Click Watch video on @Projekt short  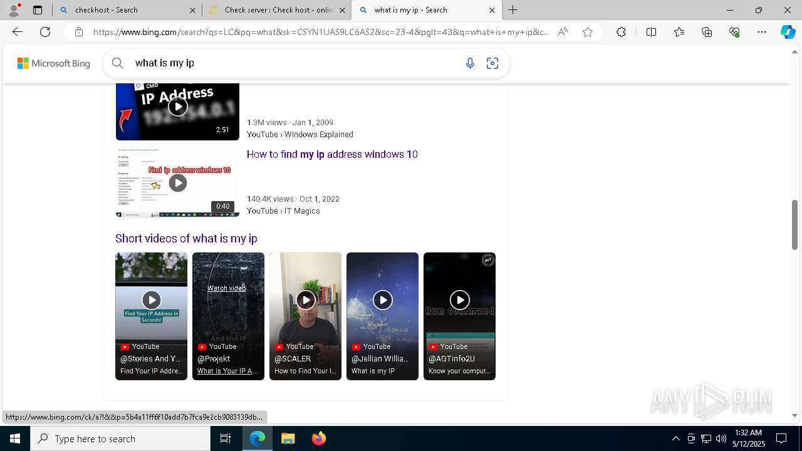coord(226,288)
